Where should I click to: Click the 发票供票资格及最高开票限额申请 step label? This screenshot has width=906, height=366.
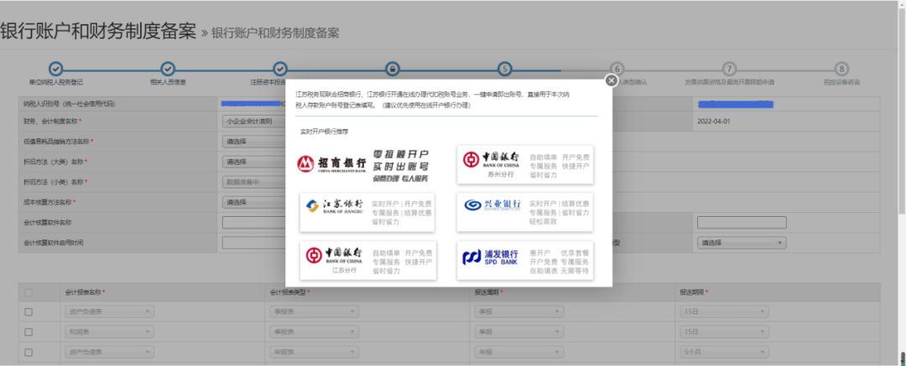[x=729, y=83]
